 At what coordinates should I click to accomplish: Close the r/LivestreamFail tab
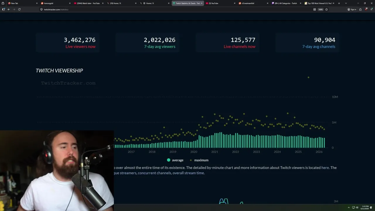[x=267, y=3]
